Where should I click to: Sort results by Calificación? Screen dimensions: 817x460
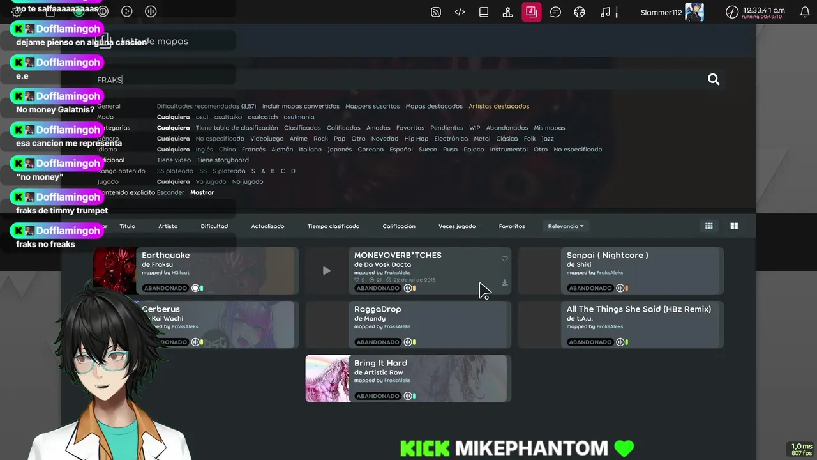pos(399,226)
